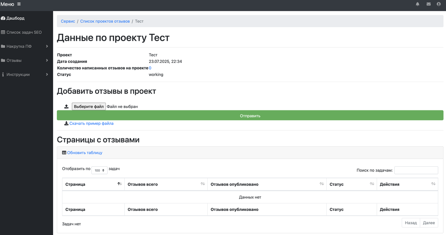Click the sort arrow on Страница column
Viewport: 446px width, 235px height.
point(120,183)
